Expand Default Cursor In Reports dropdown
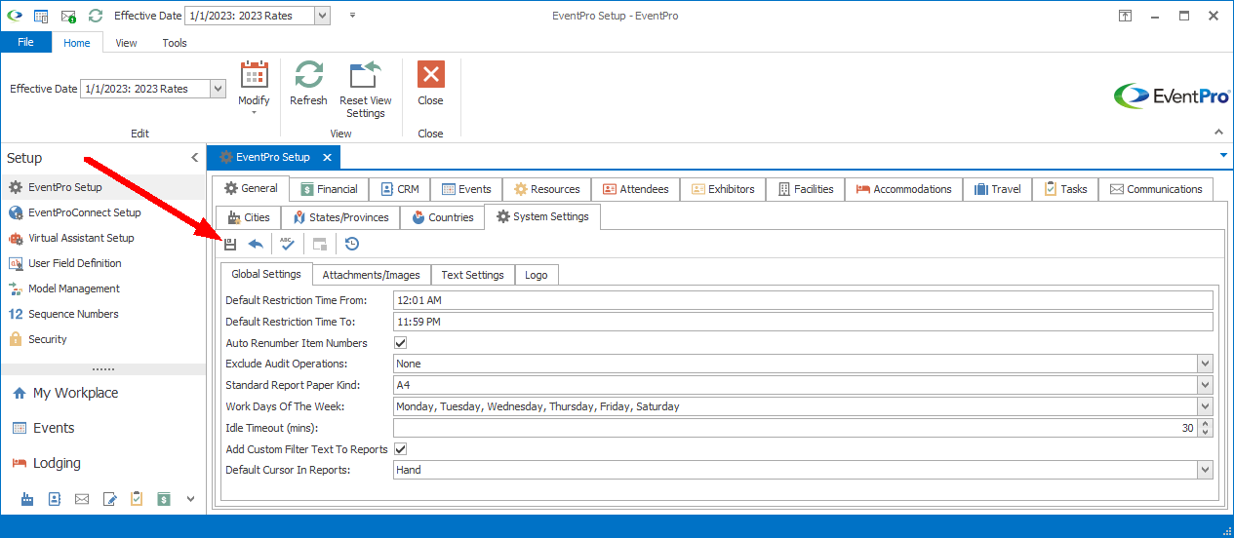The image size is (1234, 538). 1205,470
